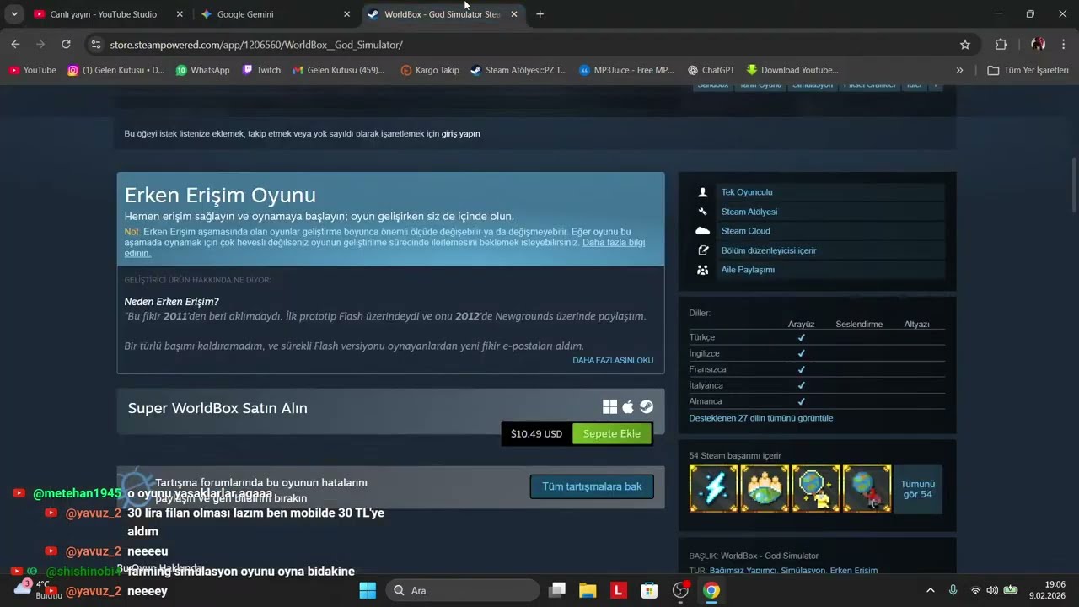View site information icon in address bar
The image size is (1079, 607).
point(95,45)
